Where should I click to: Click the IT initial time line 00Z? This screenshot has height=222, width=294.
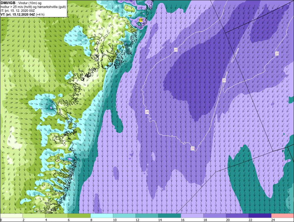pyautogui.click(x=18, y=11)
